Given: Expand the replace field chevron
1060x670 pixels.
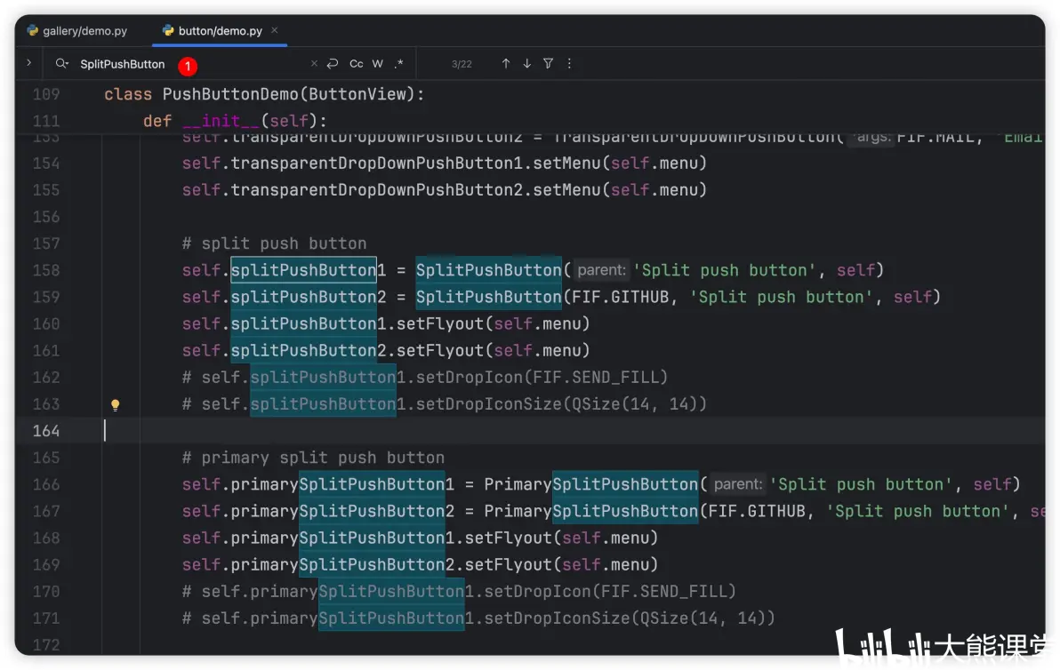Looking at the screenshot, I should pyautogui.click(x=29, y=63).
